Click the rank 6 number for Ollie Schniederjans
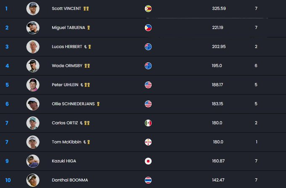The height and width of the screenshot is (188, 286). click(x=7, y=104)
